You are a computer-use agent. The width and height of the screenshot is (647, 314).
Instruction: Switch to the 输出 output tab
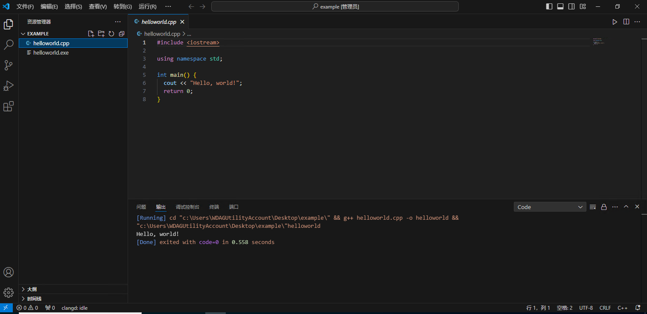161,207
